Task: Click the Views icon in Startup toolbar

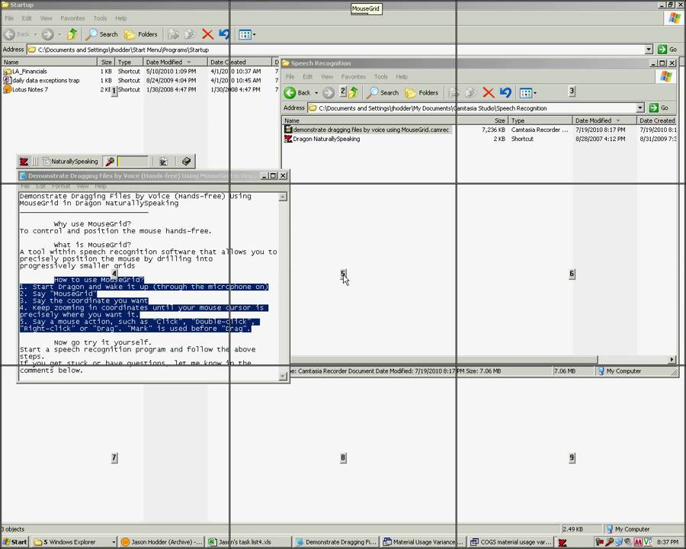Action: 245,34
